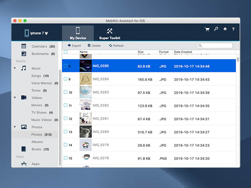The image size is (251, 188).
Task: Select Albums in sidebar
Action: click(37, 142)
